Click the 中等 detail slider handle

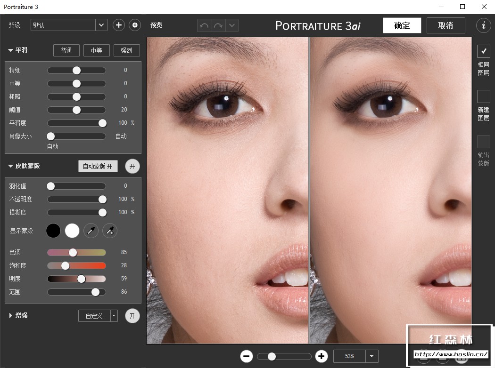[x=76, y=83]
